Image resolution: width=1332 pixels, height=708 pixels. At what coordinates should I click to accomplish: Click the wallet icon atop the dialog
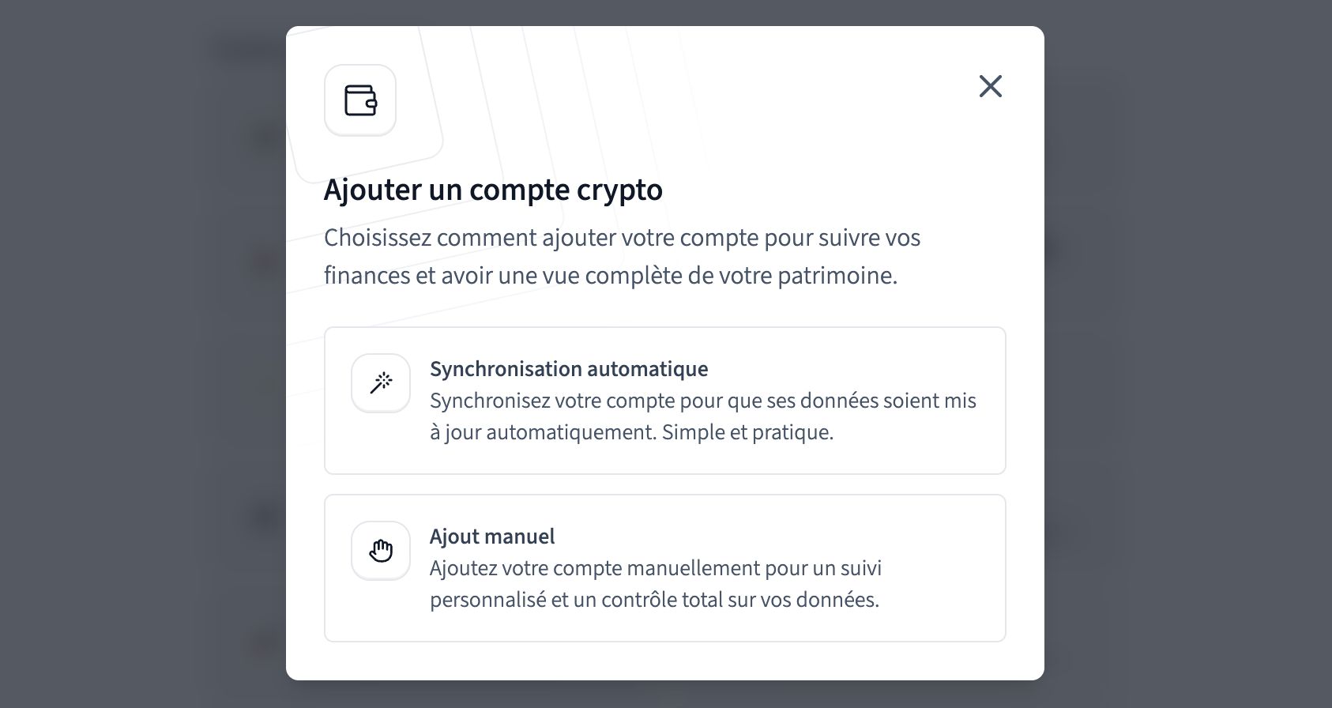tap(360, 100)
